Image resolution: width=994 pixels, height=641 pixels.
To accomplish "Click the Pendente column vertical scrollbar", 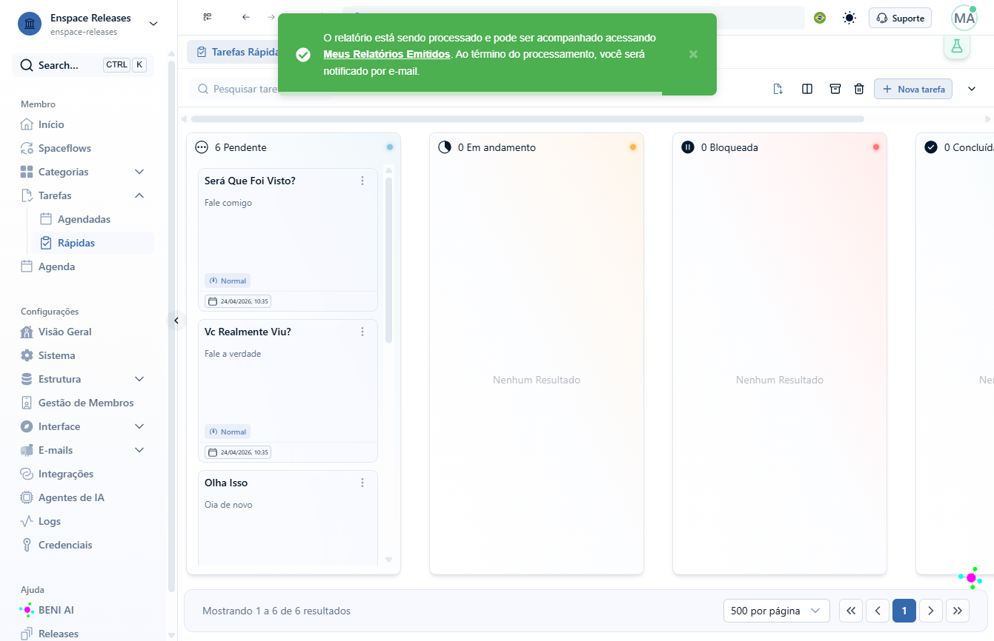I will [x=388, y=260].
